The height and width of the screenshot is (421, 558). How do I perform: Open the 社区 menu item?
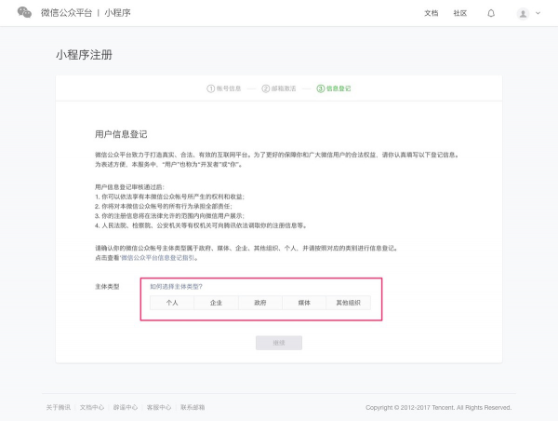point(459,13)
